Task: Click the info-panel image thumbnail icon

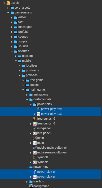Action: 35,128
